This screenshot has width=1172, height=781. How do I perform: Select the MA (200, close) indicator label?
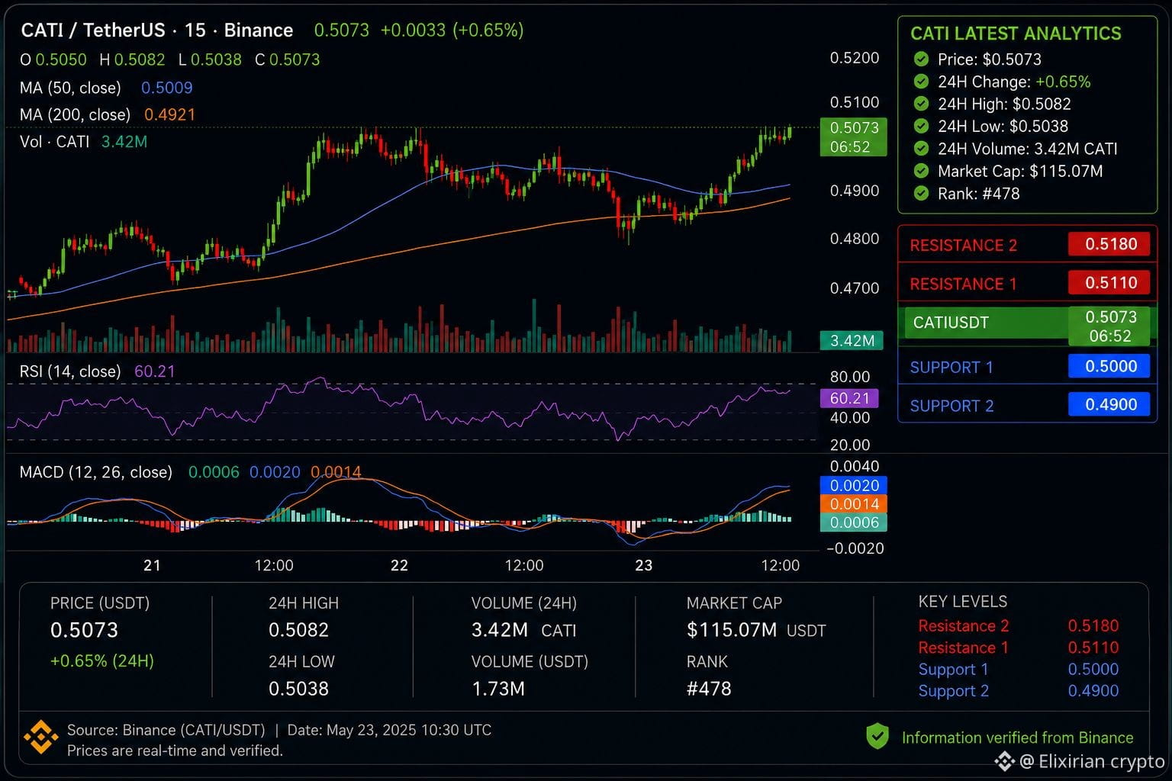point(75,114)
